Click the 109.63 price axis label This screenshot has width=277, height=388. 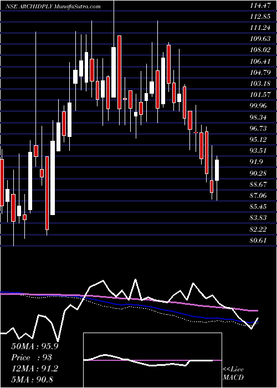[x=259, y=39]
